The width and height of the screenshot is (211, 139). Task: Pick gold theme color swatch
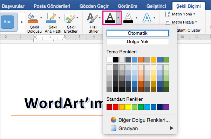tap(154, 60)
